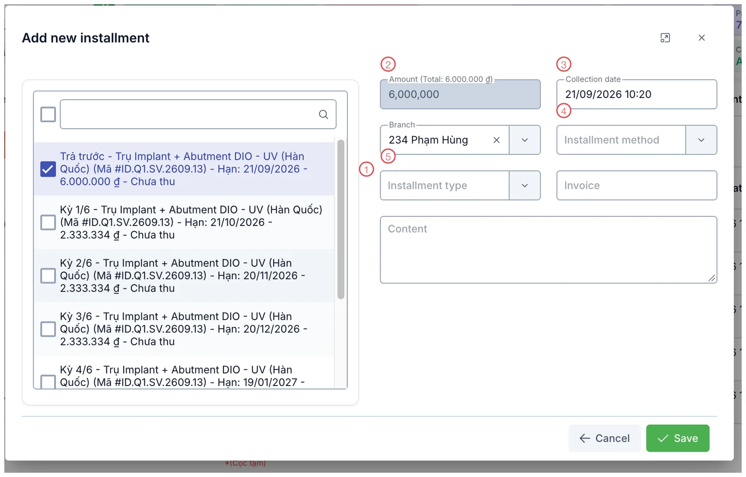The height and width of the screenshot is (477, 746).
Task: Open the Installment type dropdown
Action: tap(525, 186)
